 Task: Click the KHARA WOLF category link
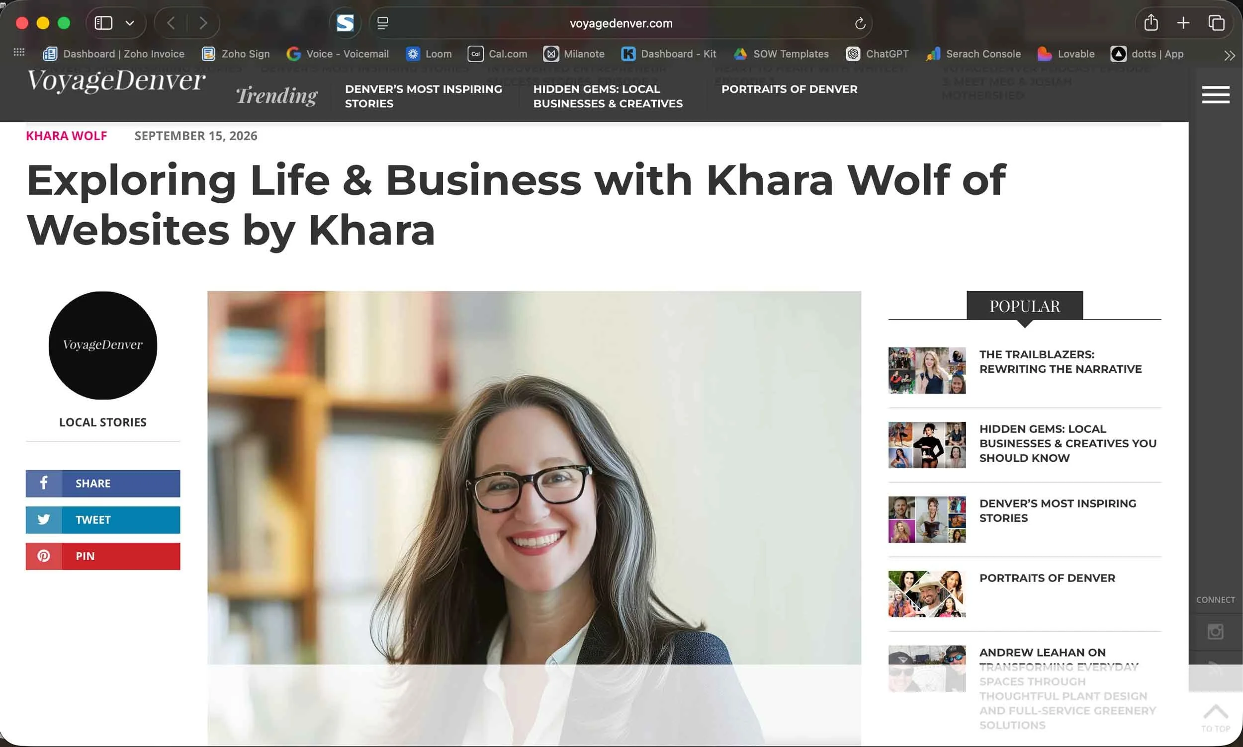click(67, 136)
